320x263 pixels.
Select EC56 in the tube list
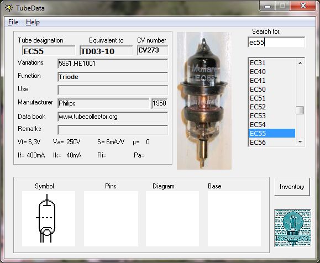(x=271, y=142)
